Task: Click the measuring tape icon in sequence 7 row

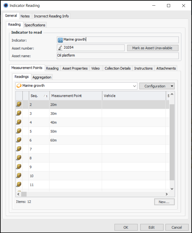Action: 19,149
